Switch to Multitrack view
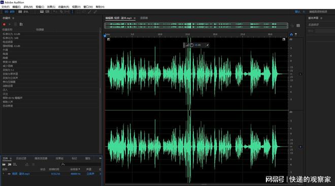The height and width of the screenshot is (186, 335). (23, 12)
